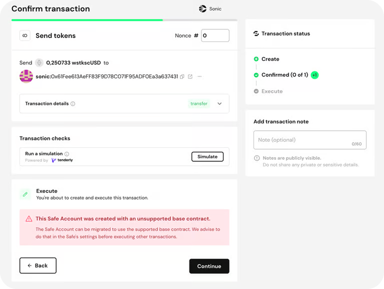Click the recipient identicon avatar

point(26,76)
